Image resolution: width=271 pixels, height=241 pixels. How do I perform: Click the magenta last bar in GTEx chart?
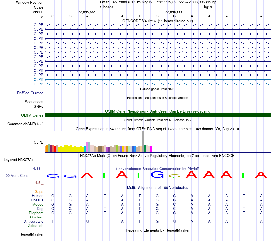click(x=151, y=149)
